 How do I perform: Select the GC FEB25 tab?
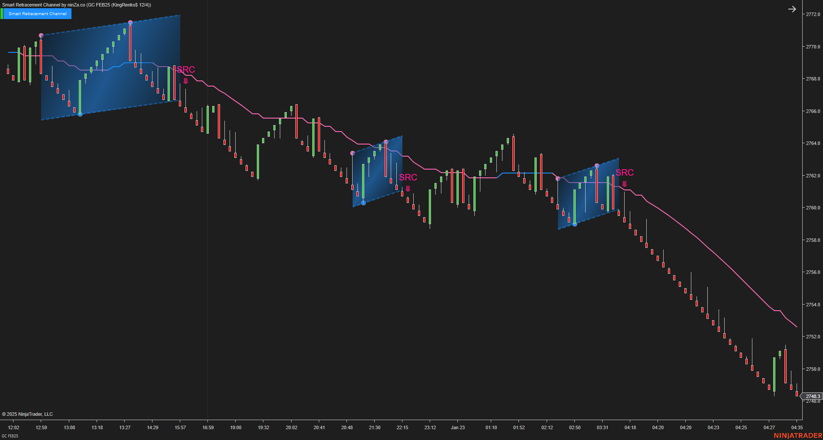click(x=10, y=437)
